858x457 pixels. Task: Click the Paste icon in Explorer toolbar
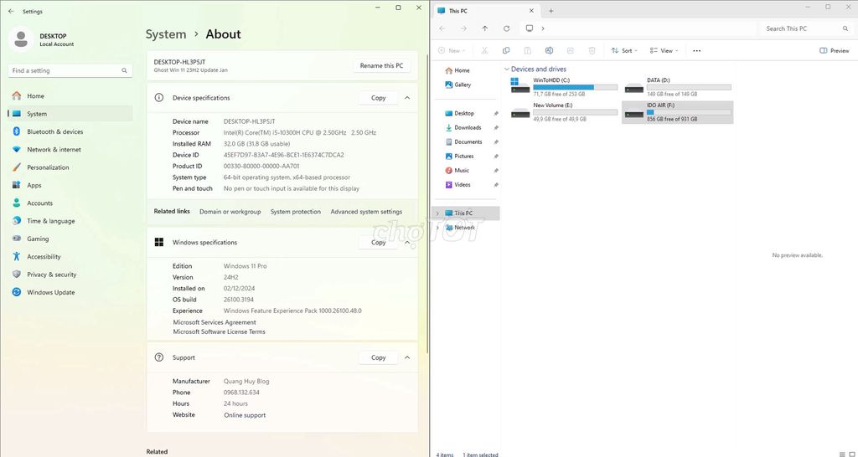(528, 50)
